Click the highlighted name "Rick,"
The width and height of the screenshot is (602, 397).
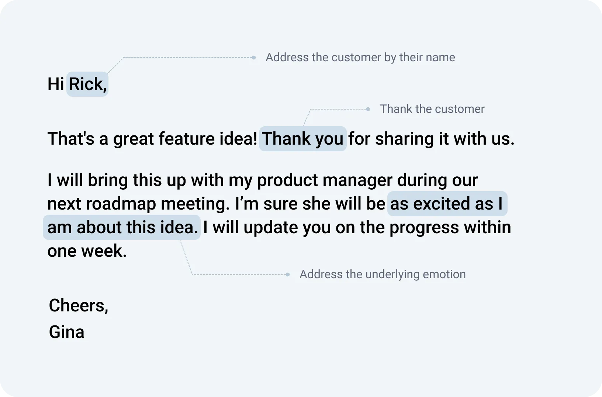pyautogui.click(x=87, y=84)
